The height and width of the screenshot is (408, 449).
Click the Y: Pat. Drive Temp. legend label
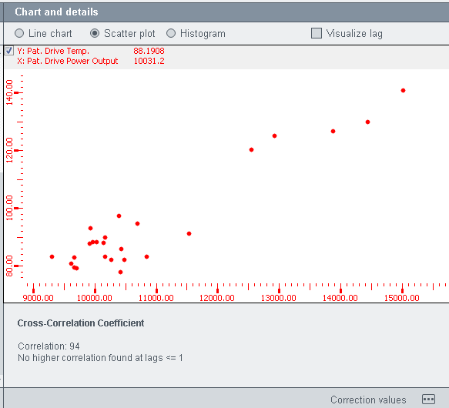point(53,51)
